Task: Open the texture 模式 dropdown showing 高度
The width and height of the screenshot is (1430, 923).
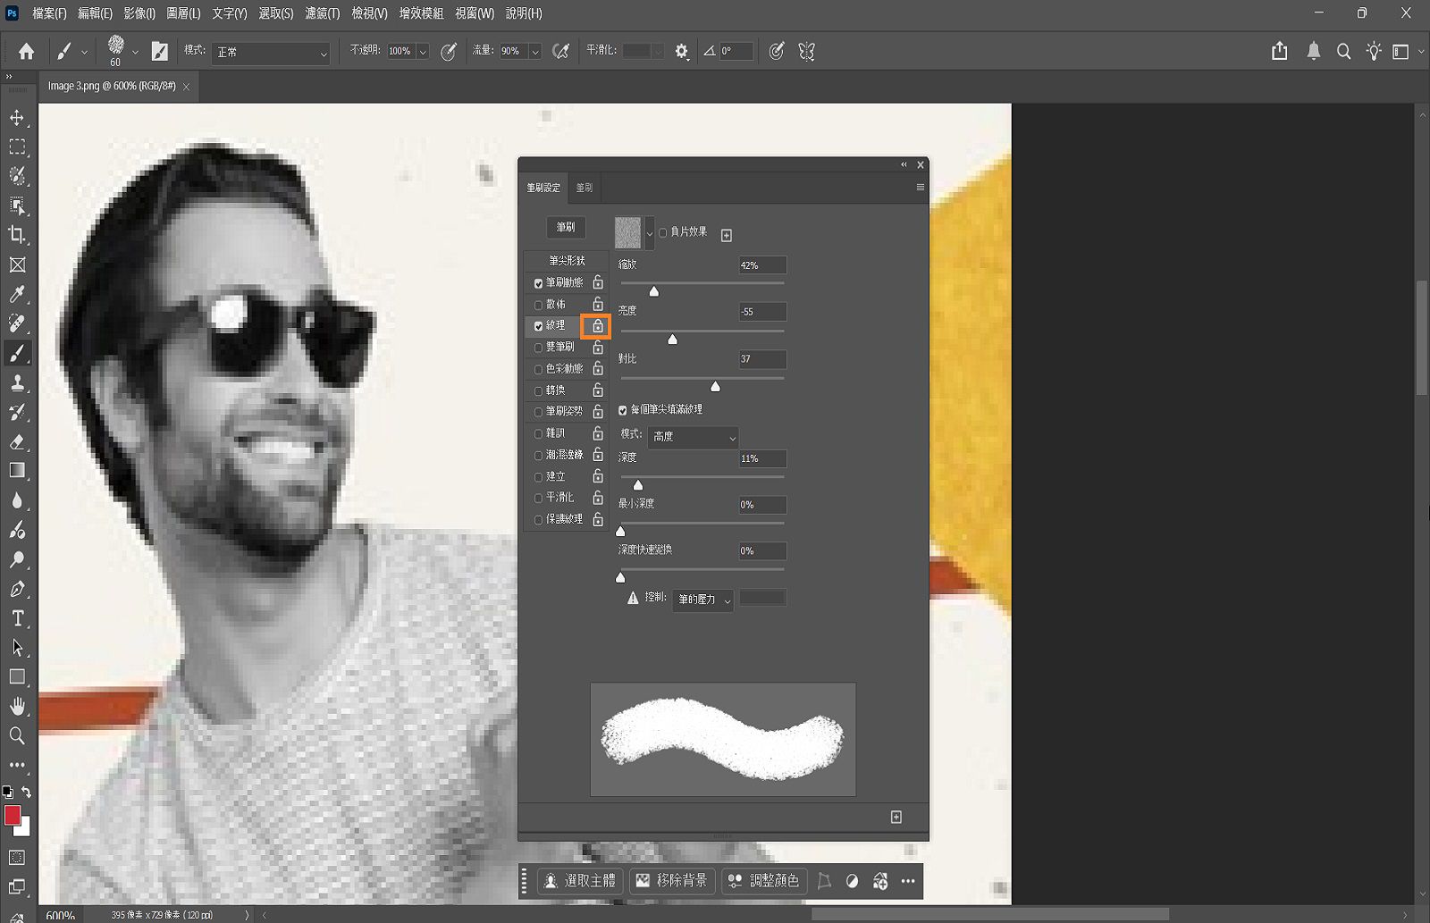Action: tap(693, 437)
